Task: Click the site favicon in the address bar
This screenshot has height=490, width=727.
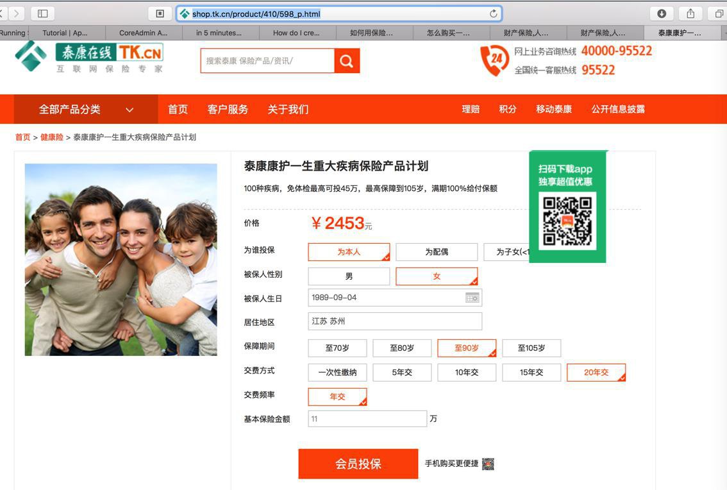Action: click(184, 14)
